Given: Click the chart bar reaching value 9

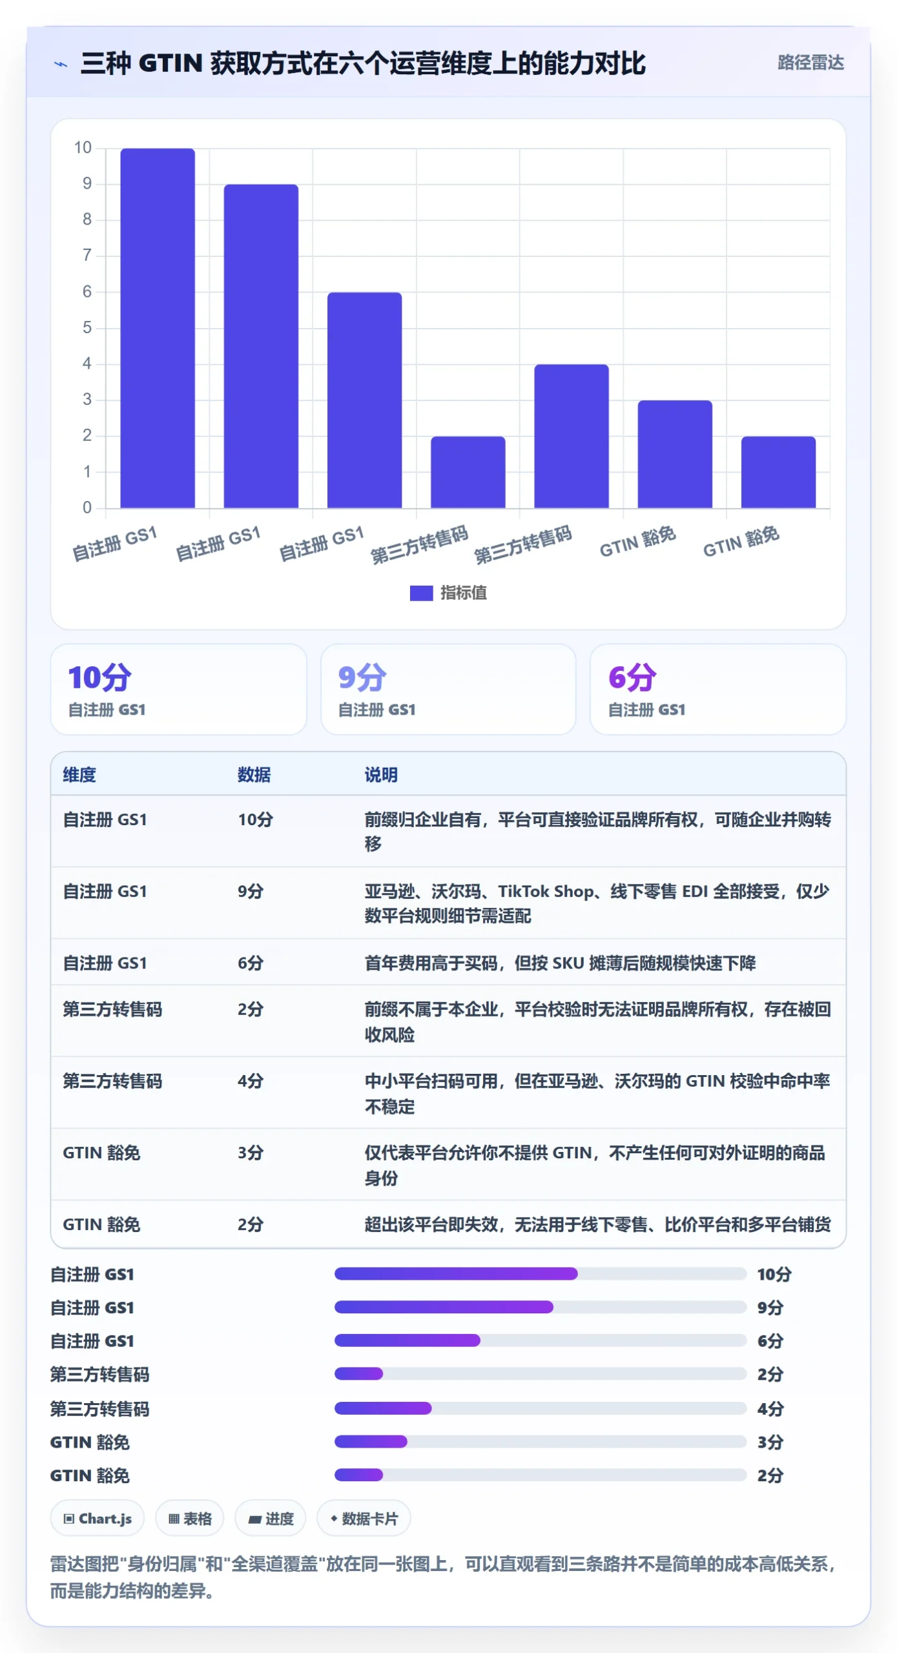Looking at the screenshot, I should click(261, 346).
